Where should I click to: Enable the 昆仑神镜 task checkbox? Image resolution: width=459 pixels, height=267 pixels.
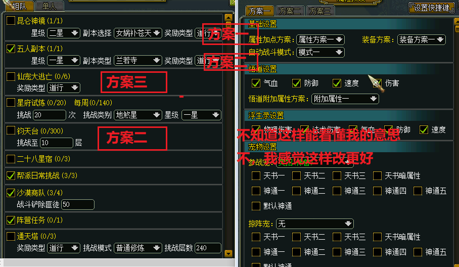[x=11, y=21]
